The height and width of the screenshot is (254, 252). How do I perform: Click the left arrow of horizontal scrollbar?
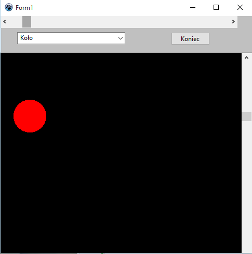(5, 22)
